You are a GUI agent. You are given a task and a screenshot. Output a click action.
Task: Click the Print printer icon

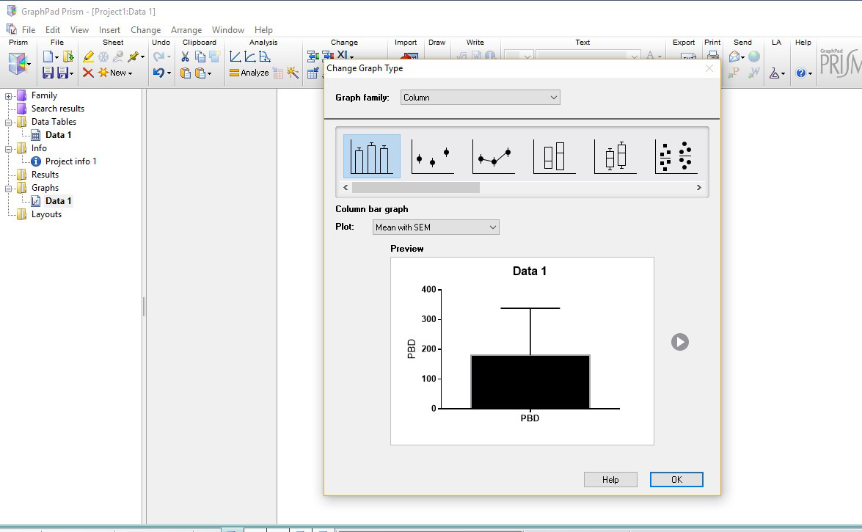coord(712,56)
